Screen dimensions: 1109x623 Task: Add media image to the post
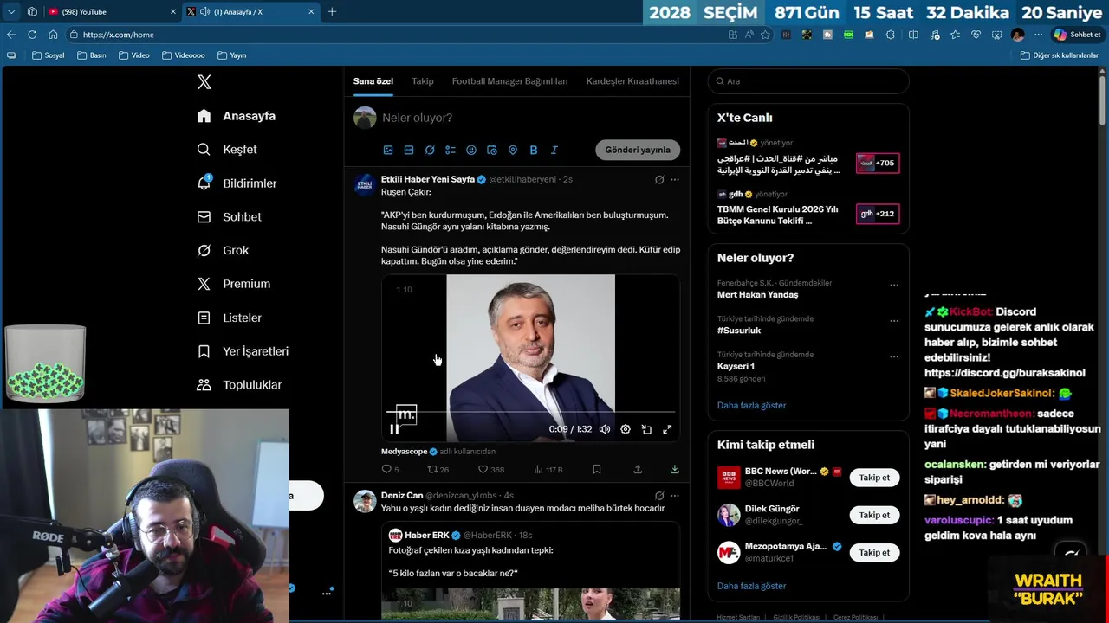pyautogui.click(x=388, y=150)
